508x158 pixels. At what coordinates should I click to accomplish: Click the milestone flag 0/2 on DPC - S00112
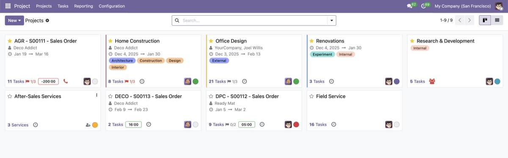231,125
